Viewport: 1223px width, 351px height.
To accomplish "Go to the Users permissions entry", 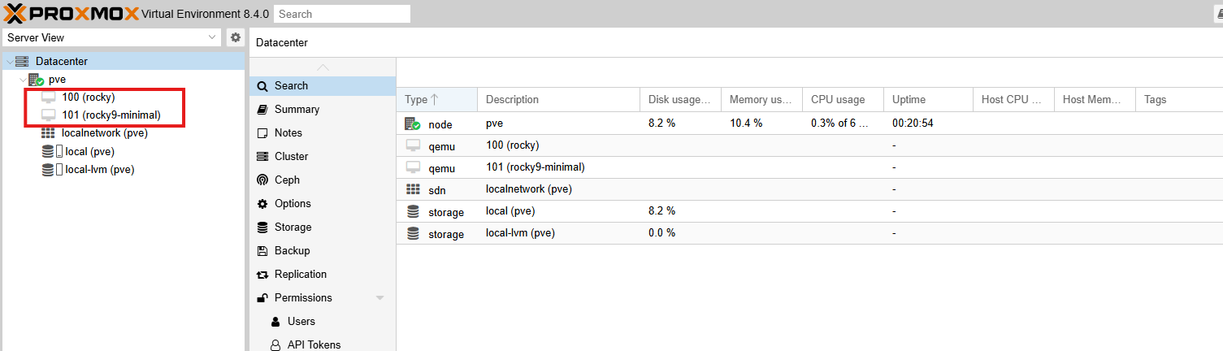I will click(301, 322).
